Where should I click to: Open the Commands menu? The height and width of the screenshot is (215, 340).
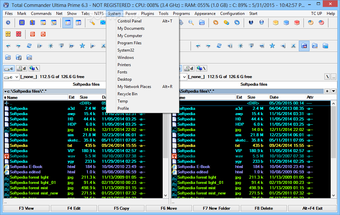pyautogui.click(x=41, y=14)
